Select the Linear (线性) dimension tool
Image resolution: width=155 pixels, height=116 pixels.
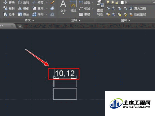coord(85,2)
